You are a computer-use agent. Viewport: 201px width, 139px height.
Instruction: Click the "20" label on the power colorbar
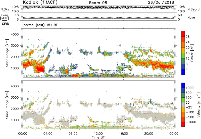tap(187, 48)
